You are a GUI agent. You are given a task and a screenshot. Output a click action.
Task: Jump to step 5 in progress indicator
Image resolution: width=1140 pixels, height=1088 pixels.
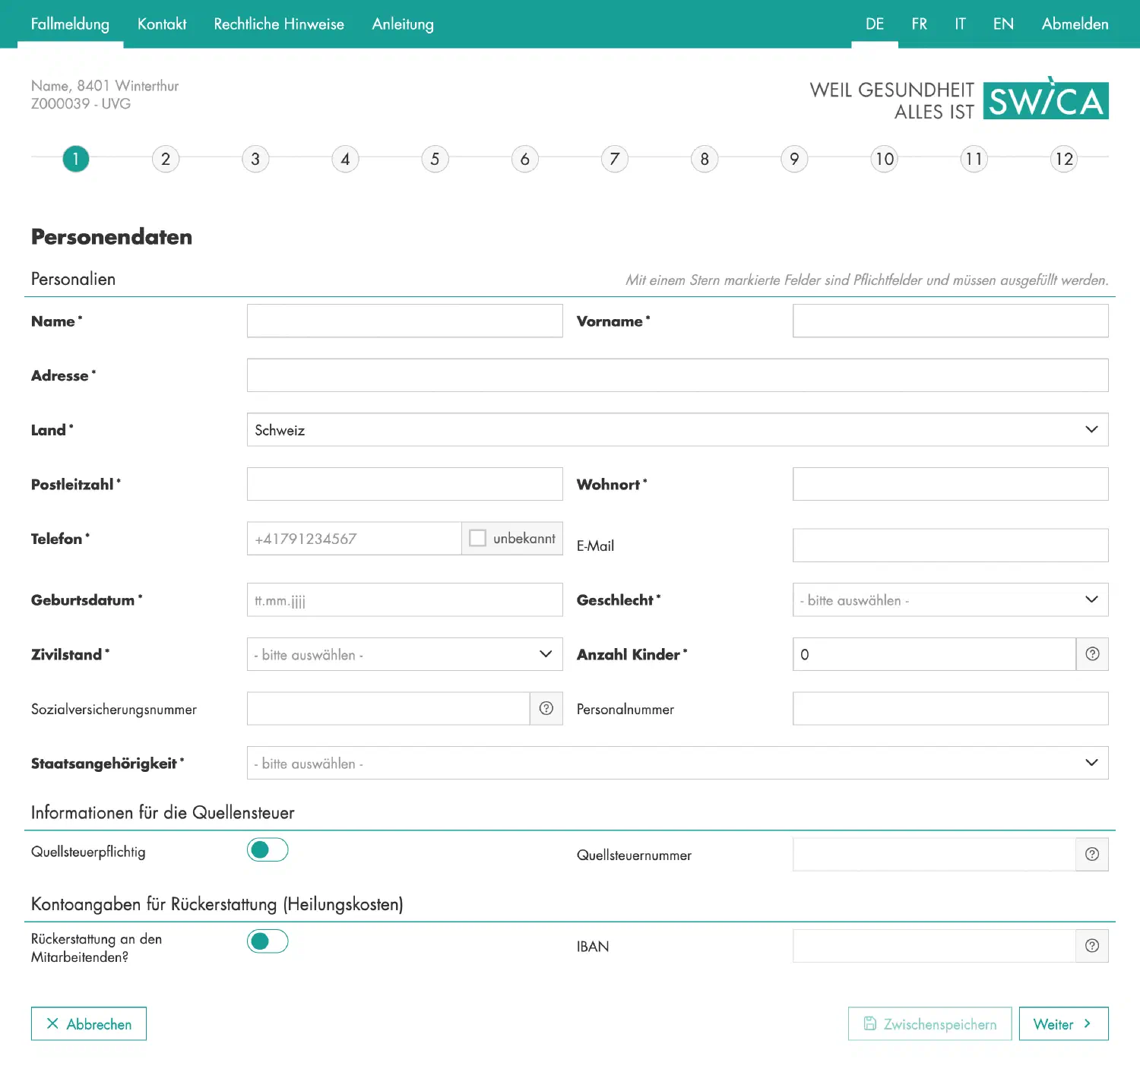point(435,160)
